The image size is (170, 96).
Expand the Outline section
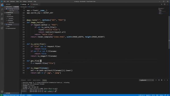click(x=12, y=93)
